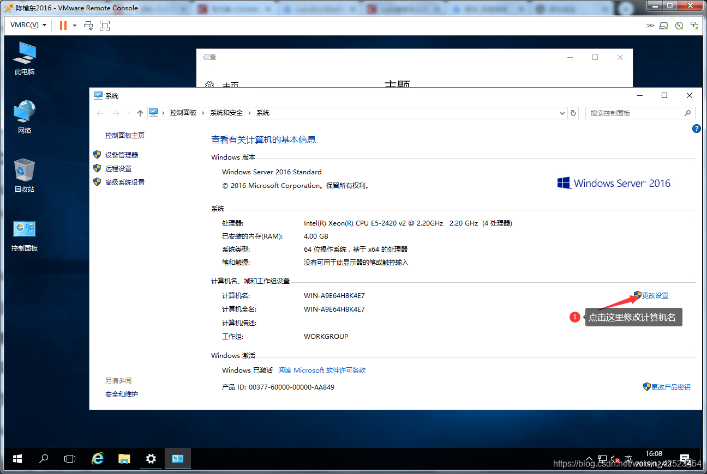Enter full screen mode in VMRC toolbar
Image resolution: width=707 pixels, height=474 pixels.
tap(105, 26)
